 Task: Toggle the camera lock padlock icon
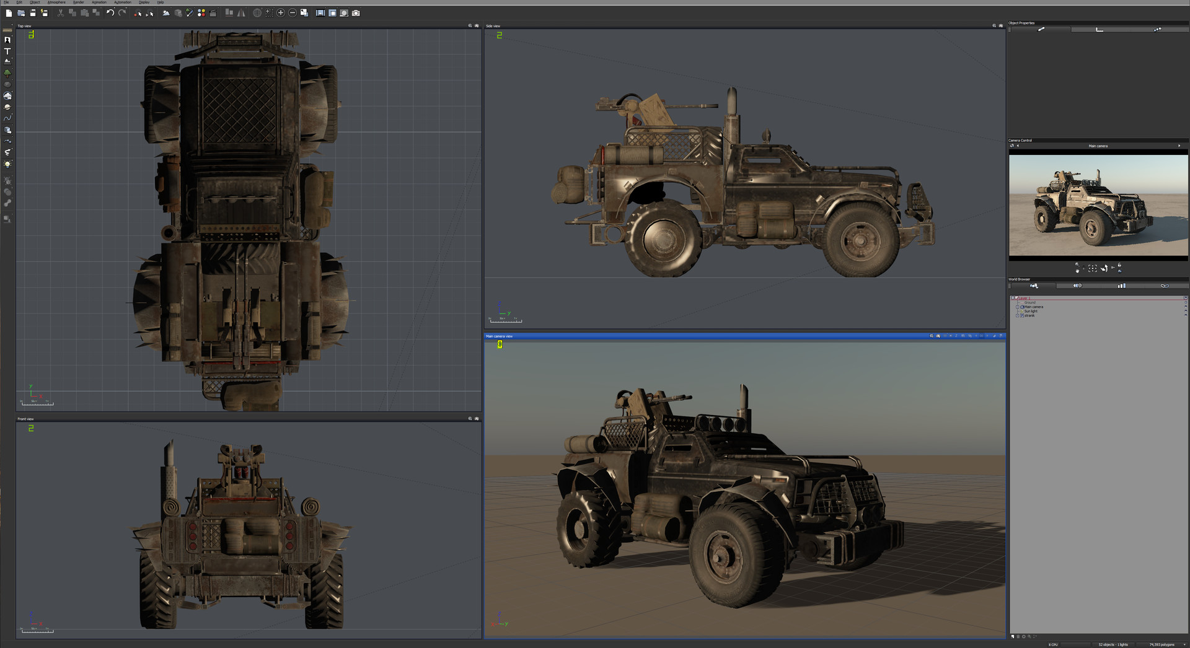pos(1119,265)
